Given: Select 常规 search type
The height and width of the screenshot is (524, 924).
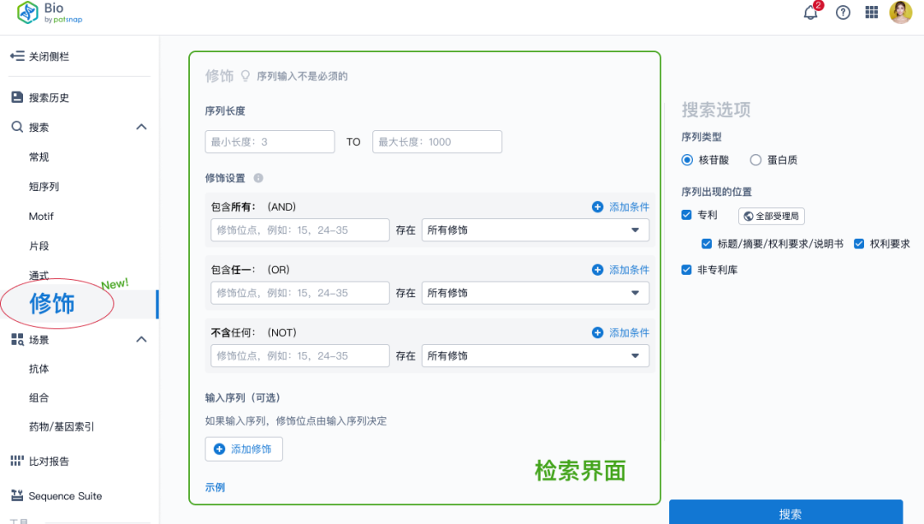Looking at the screenshot, I should pyautogui.click(x=38, y=157).
